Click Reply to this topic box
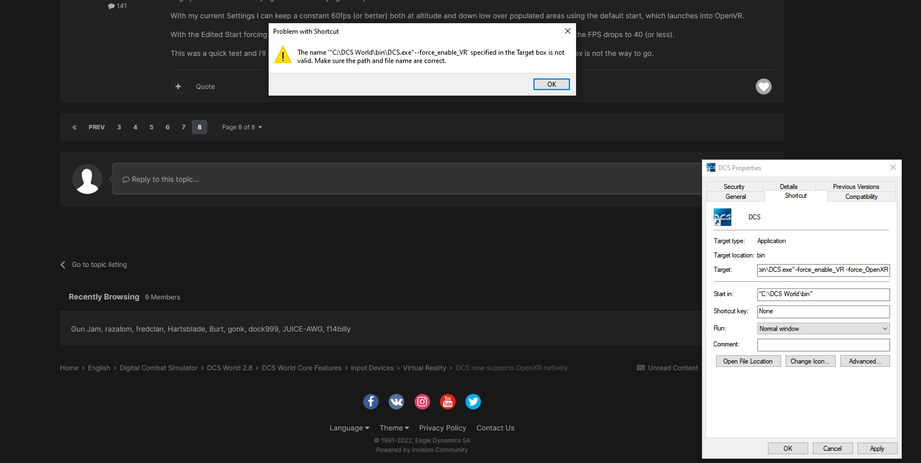Viewport: 921px width, 463px height. click(x=407, y=179)
